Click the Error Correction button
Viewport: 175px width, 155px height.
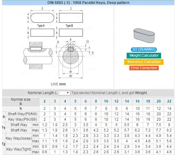(144, 68)
